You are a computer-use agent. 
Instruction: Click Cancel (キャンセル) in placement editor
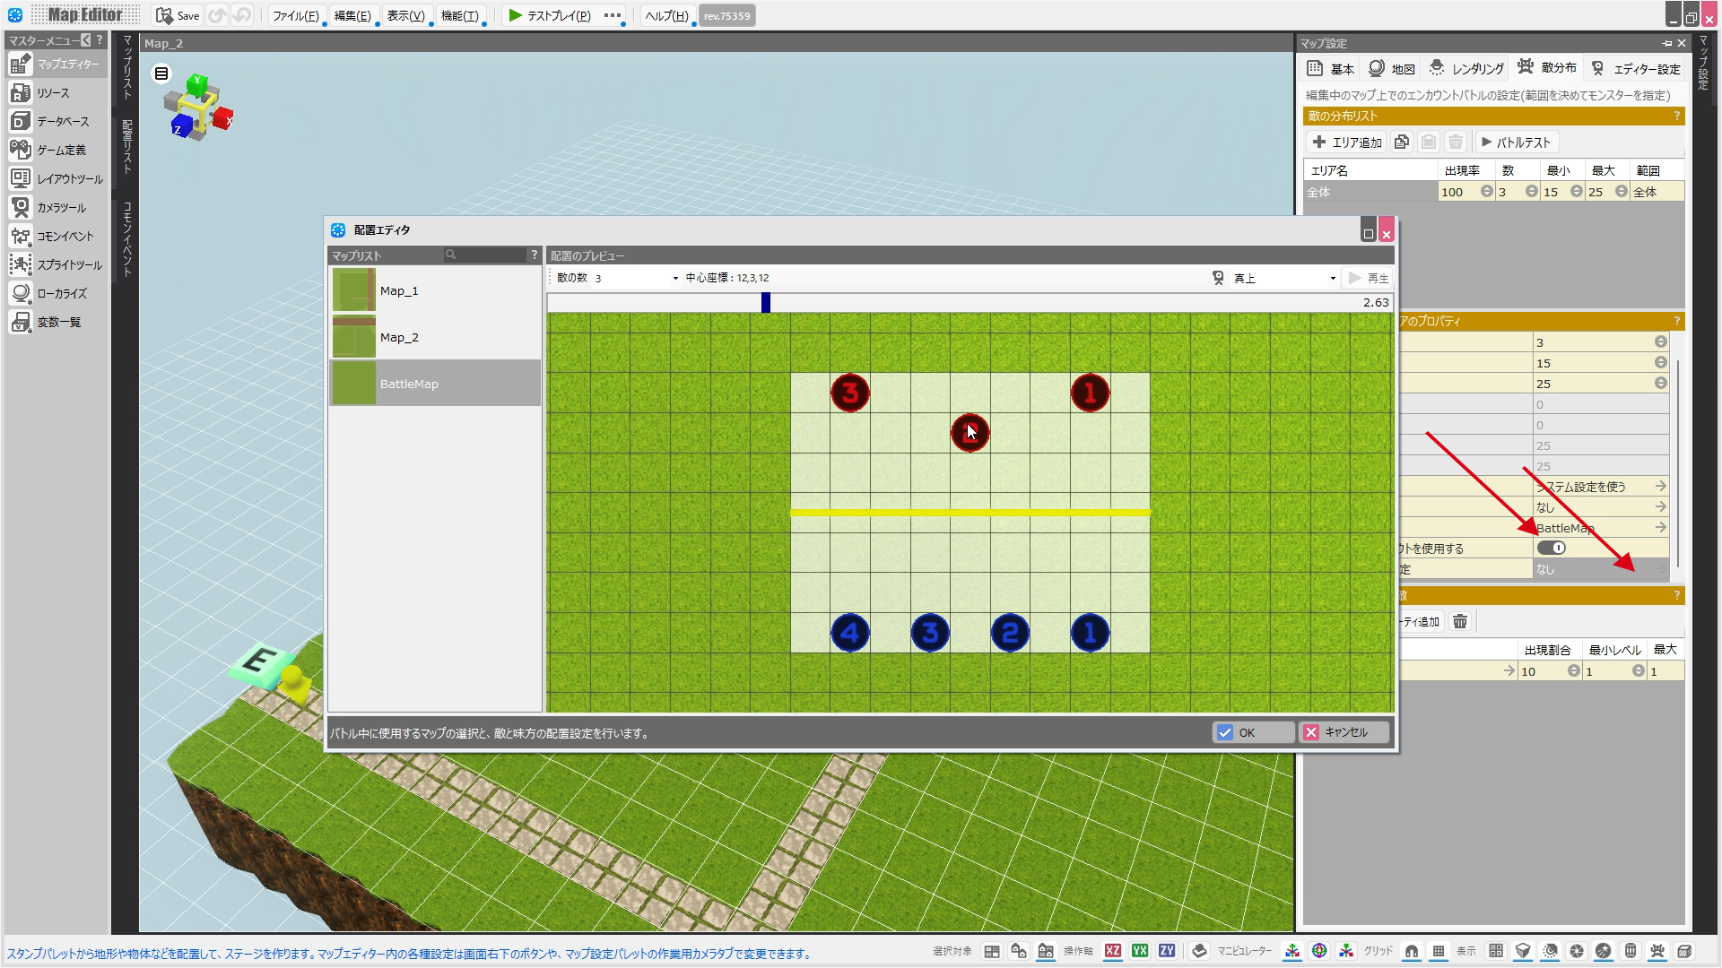pyautogui.click(x=1344, y=732)
